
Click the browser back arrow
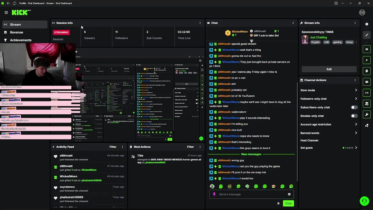tap(8, 3)
